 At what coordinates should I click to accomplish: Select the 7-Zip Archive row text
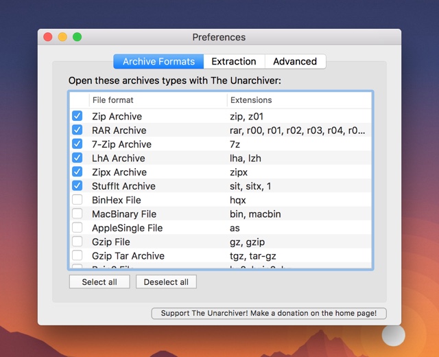(122, 144)
